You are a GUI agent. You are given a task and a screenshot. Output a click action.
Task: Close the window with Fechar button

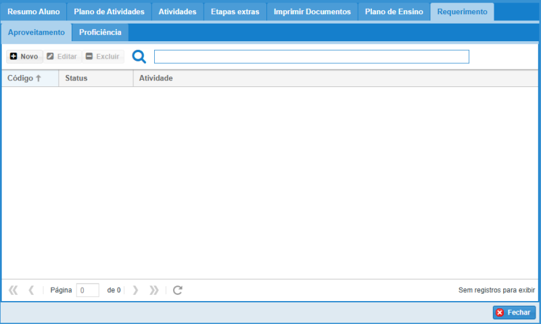point(514,313)
